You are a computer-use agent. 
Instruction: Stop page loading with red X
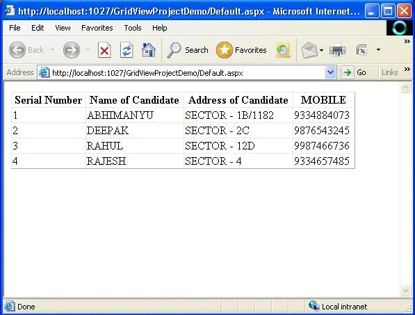click(x=104, y=50)
